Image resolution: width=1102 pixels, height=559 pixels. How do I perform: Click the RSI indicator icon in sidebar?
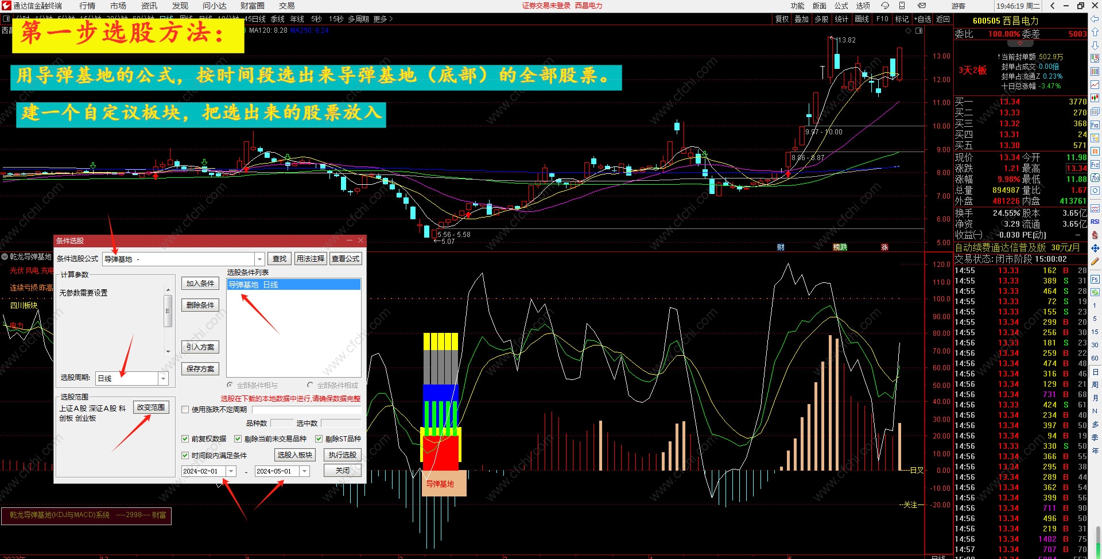[x=1095, y=222]
